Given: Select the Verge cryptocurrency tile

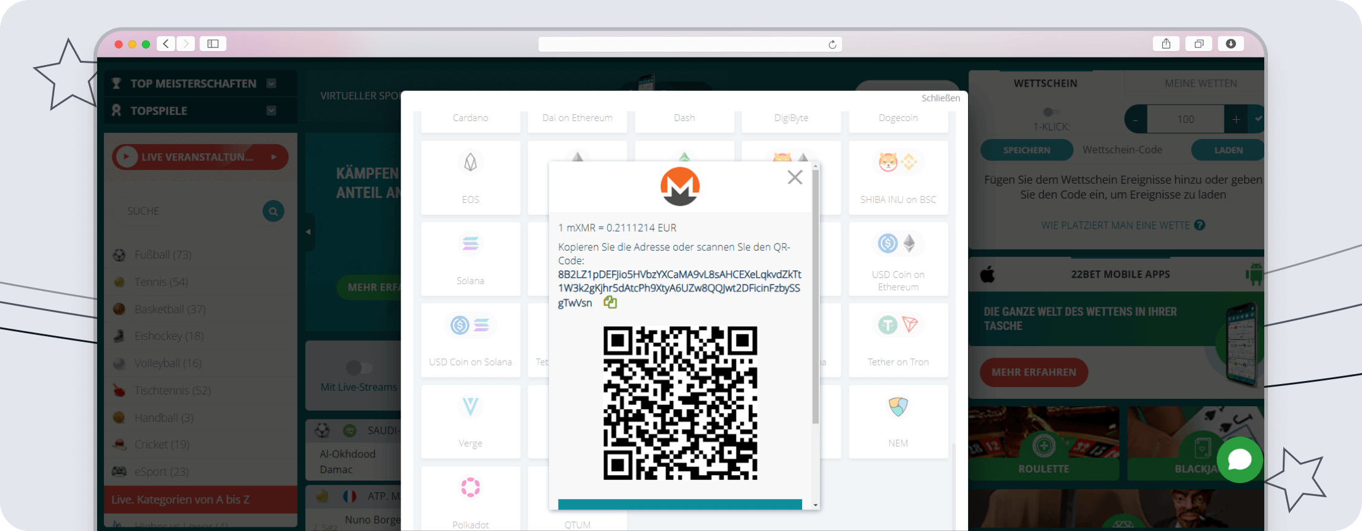Looking at the screenshot, I should point(471,422).
